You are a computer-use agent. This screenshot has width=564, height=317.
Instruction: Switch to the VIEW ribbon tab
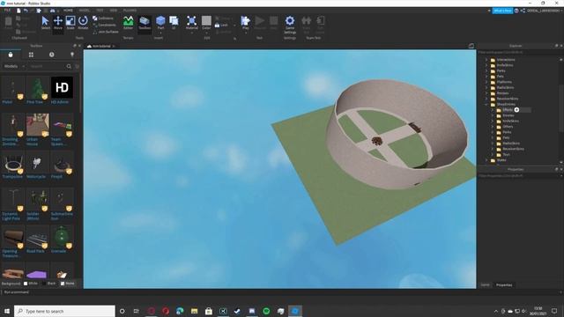point(114,11)
